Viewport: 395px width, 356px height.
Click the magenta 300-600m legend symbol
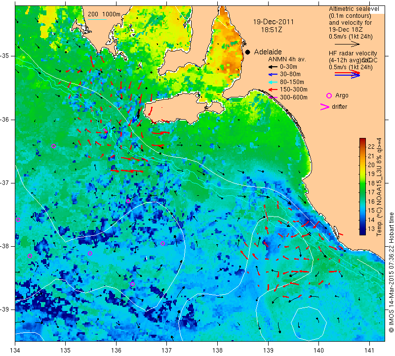[x=273, y=97]
